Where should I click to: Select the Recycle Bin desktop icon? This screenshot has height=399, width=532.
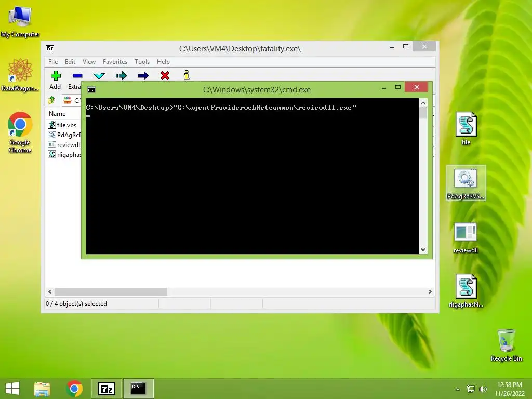coord(506,345)
